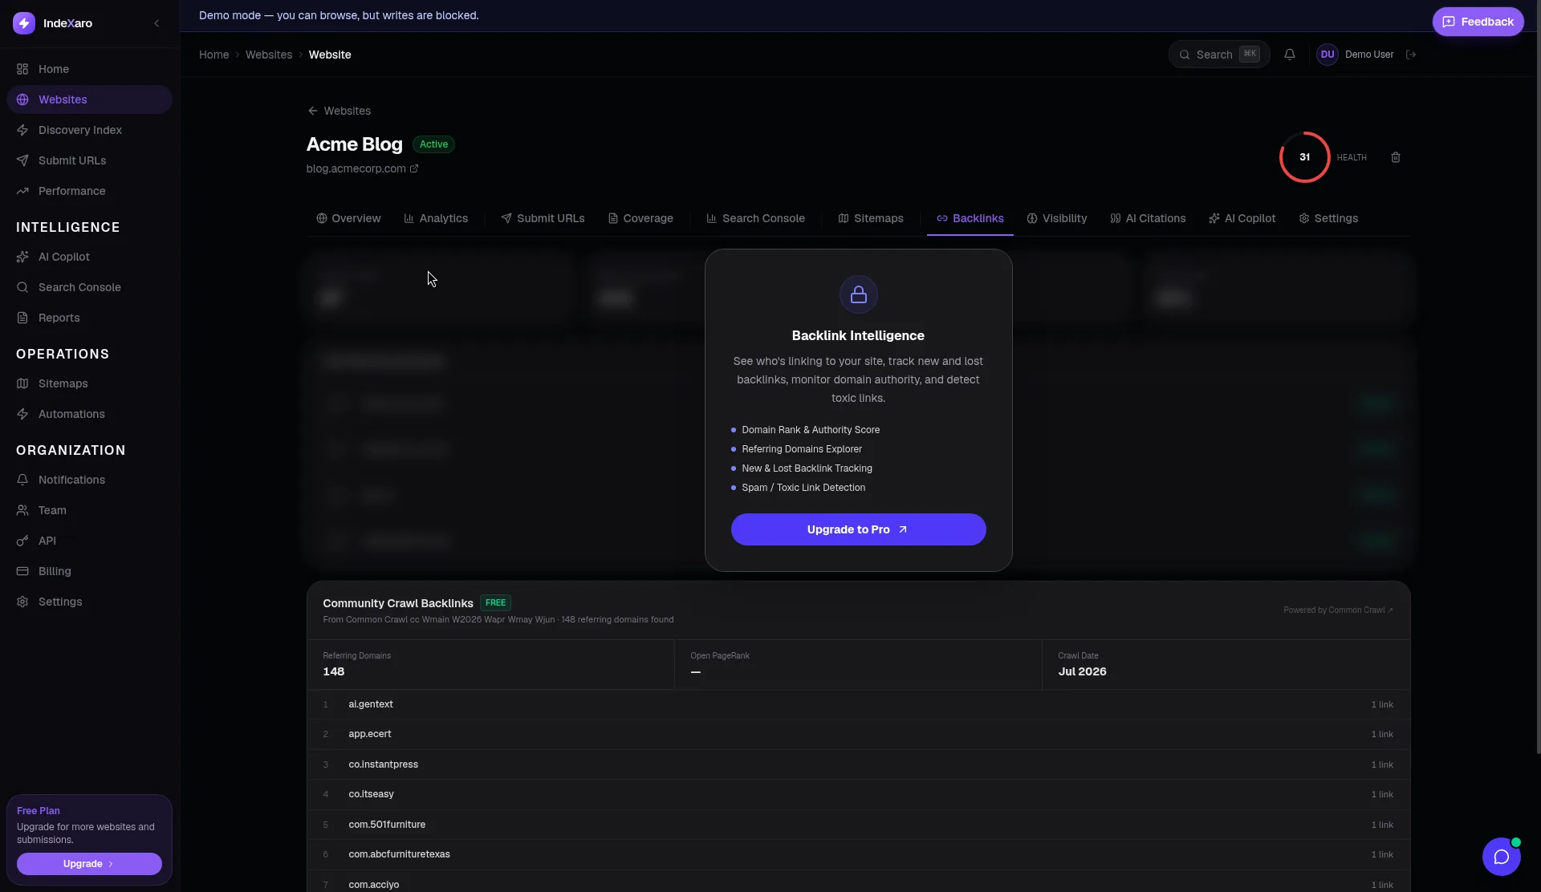Collapse the sidebar with the chevron arrow
Viewport: 1541px width, 892px height.
157,23
